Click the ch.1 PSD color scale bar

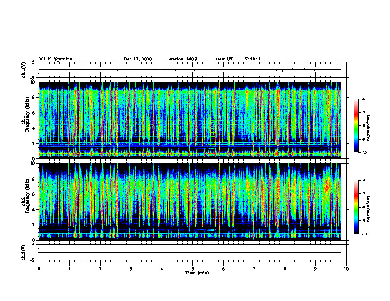pos(356,126)
